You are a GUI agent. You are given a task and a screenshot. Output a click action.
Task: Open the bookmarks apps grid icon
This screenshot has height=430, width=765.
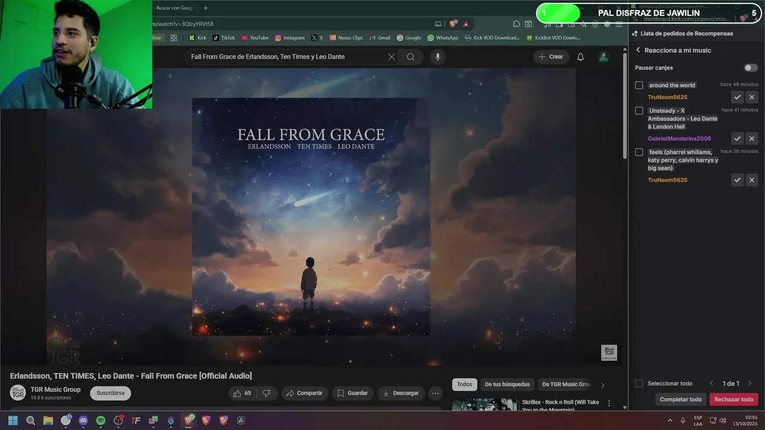pos(173,38)
